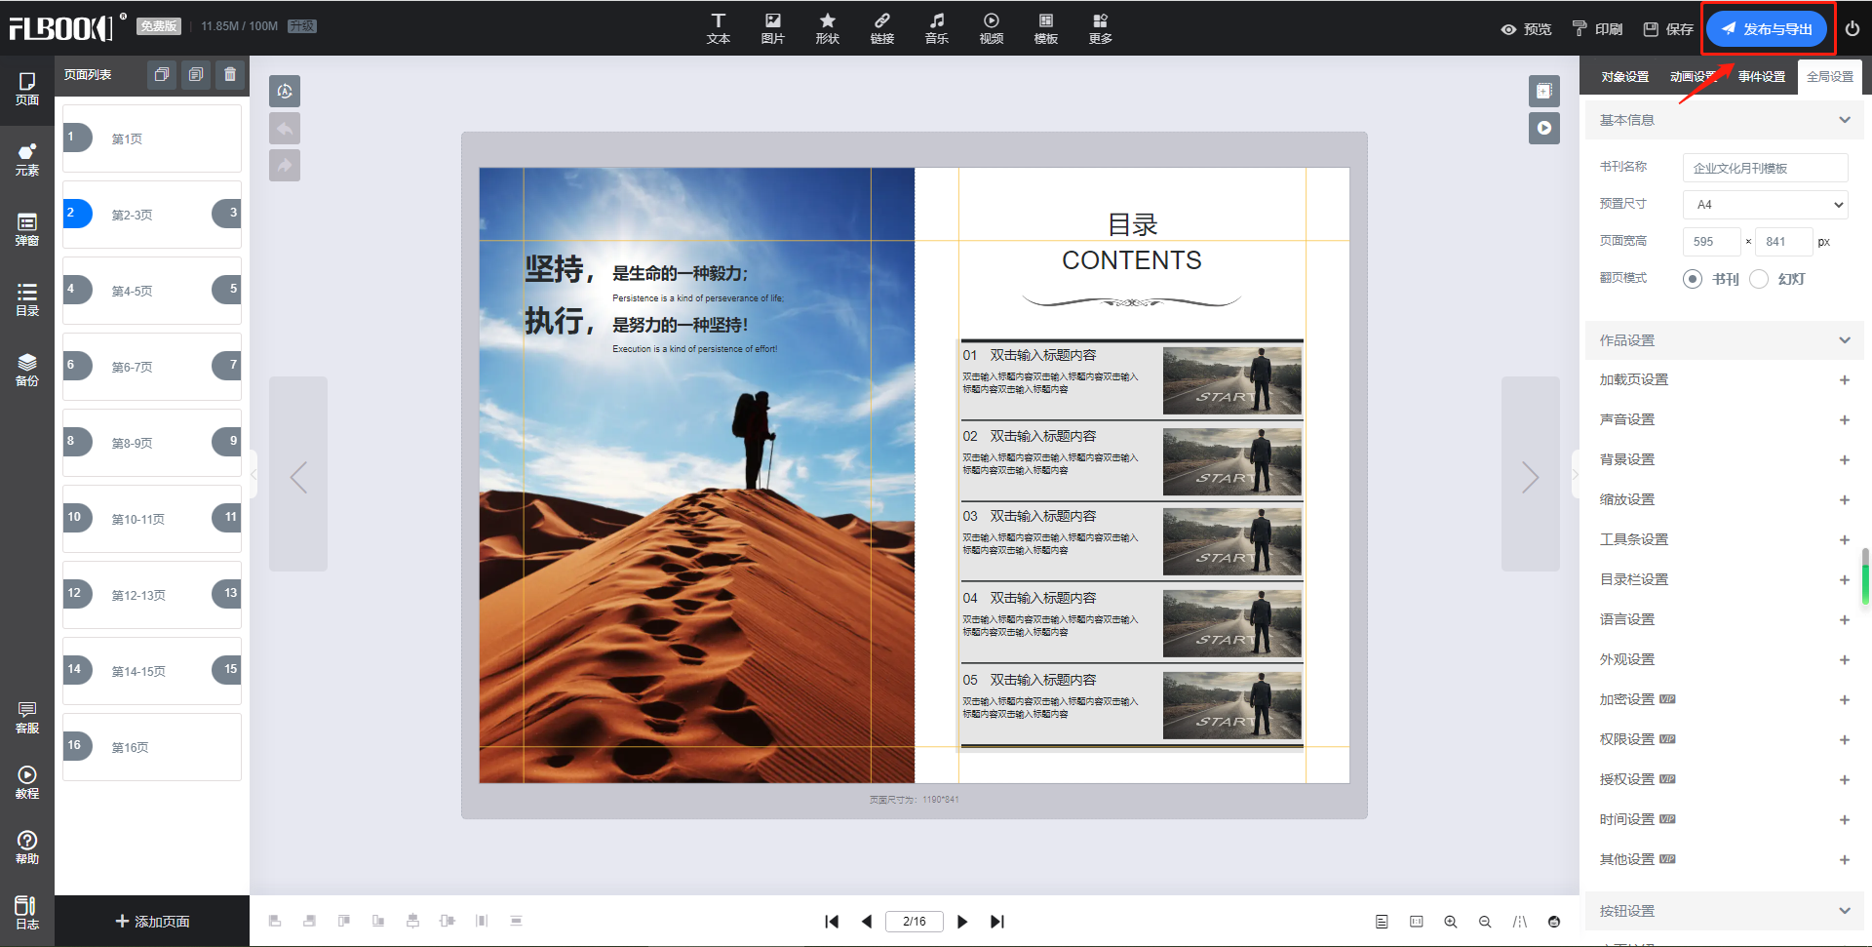Screen dimensions: 1872x947
Task: Expand the 按钮设置 section
Action: coord(1724,911)
